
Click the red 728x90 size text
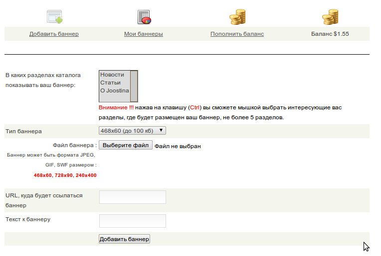64,175
